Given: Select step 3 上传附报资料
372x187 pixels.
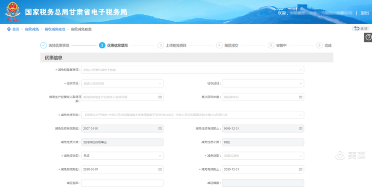Looking at the screenshot, I should tap(172, 45).
